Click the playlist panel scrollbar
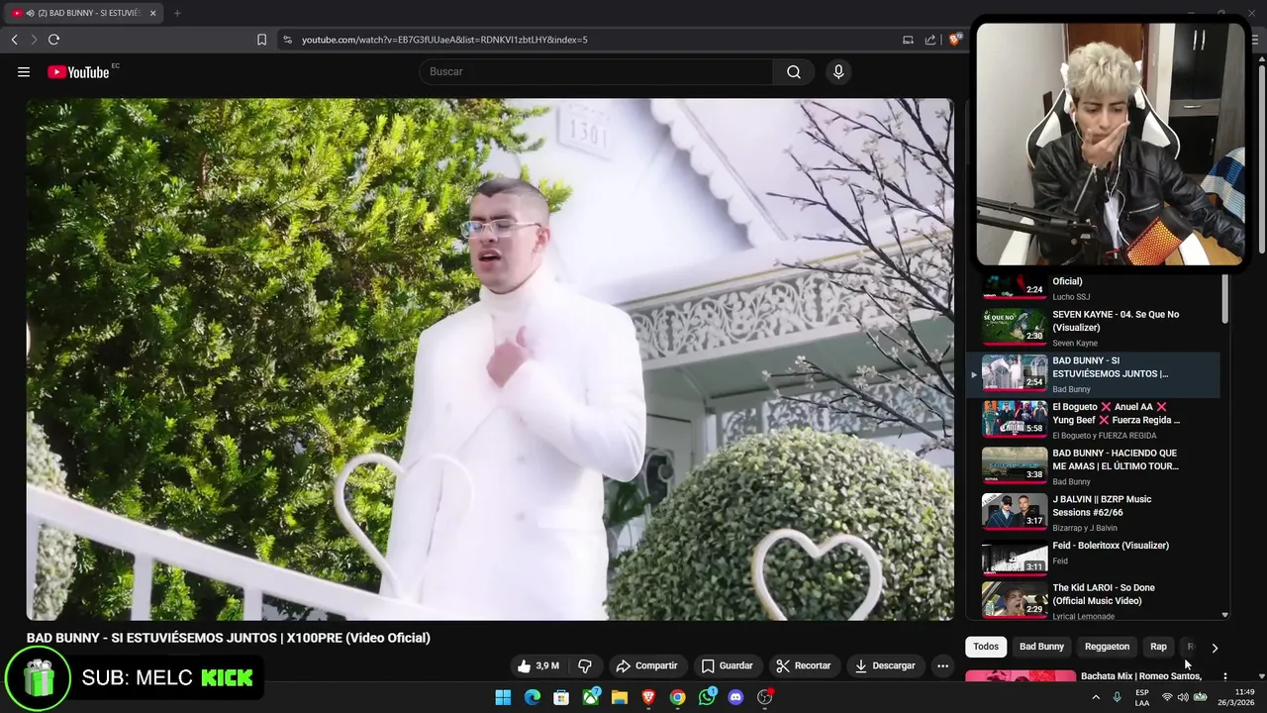The image size is (1267, 713). tap(1225, 297)
